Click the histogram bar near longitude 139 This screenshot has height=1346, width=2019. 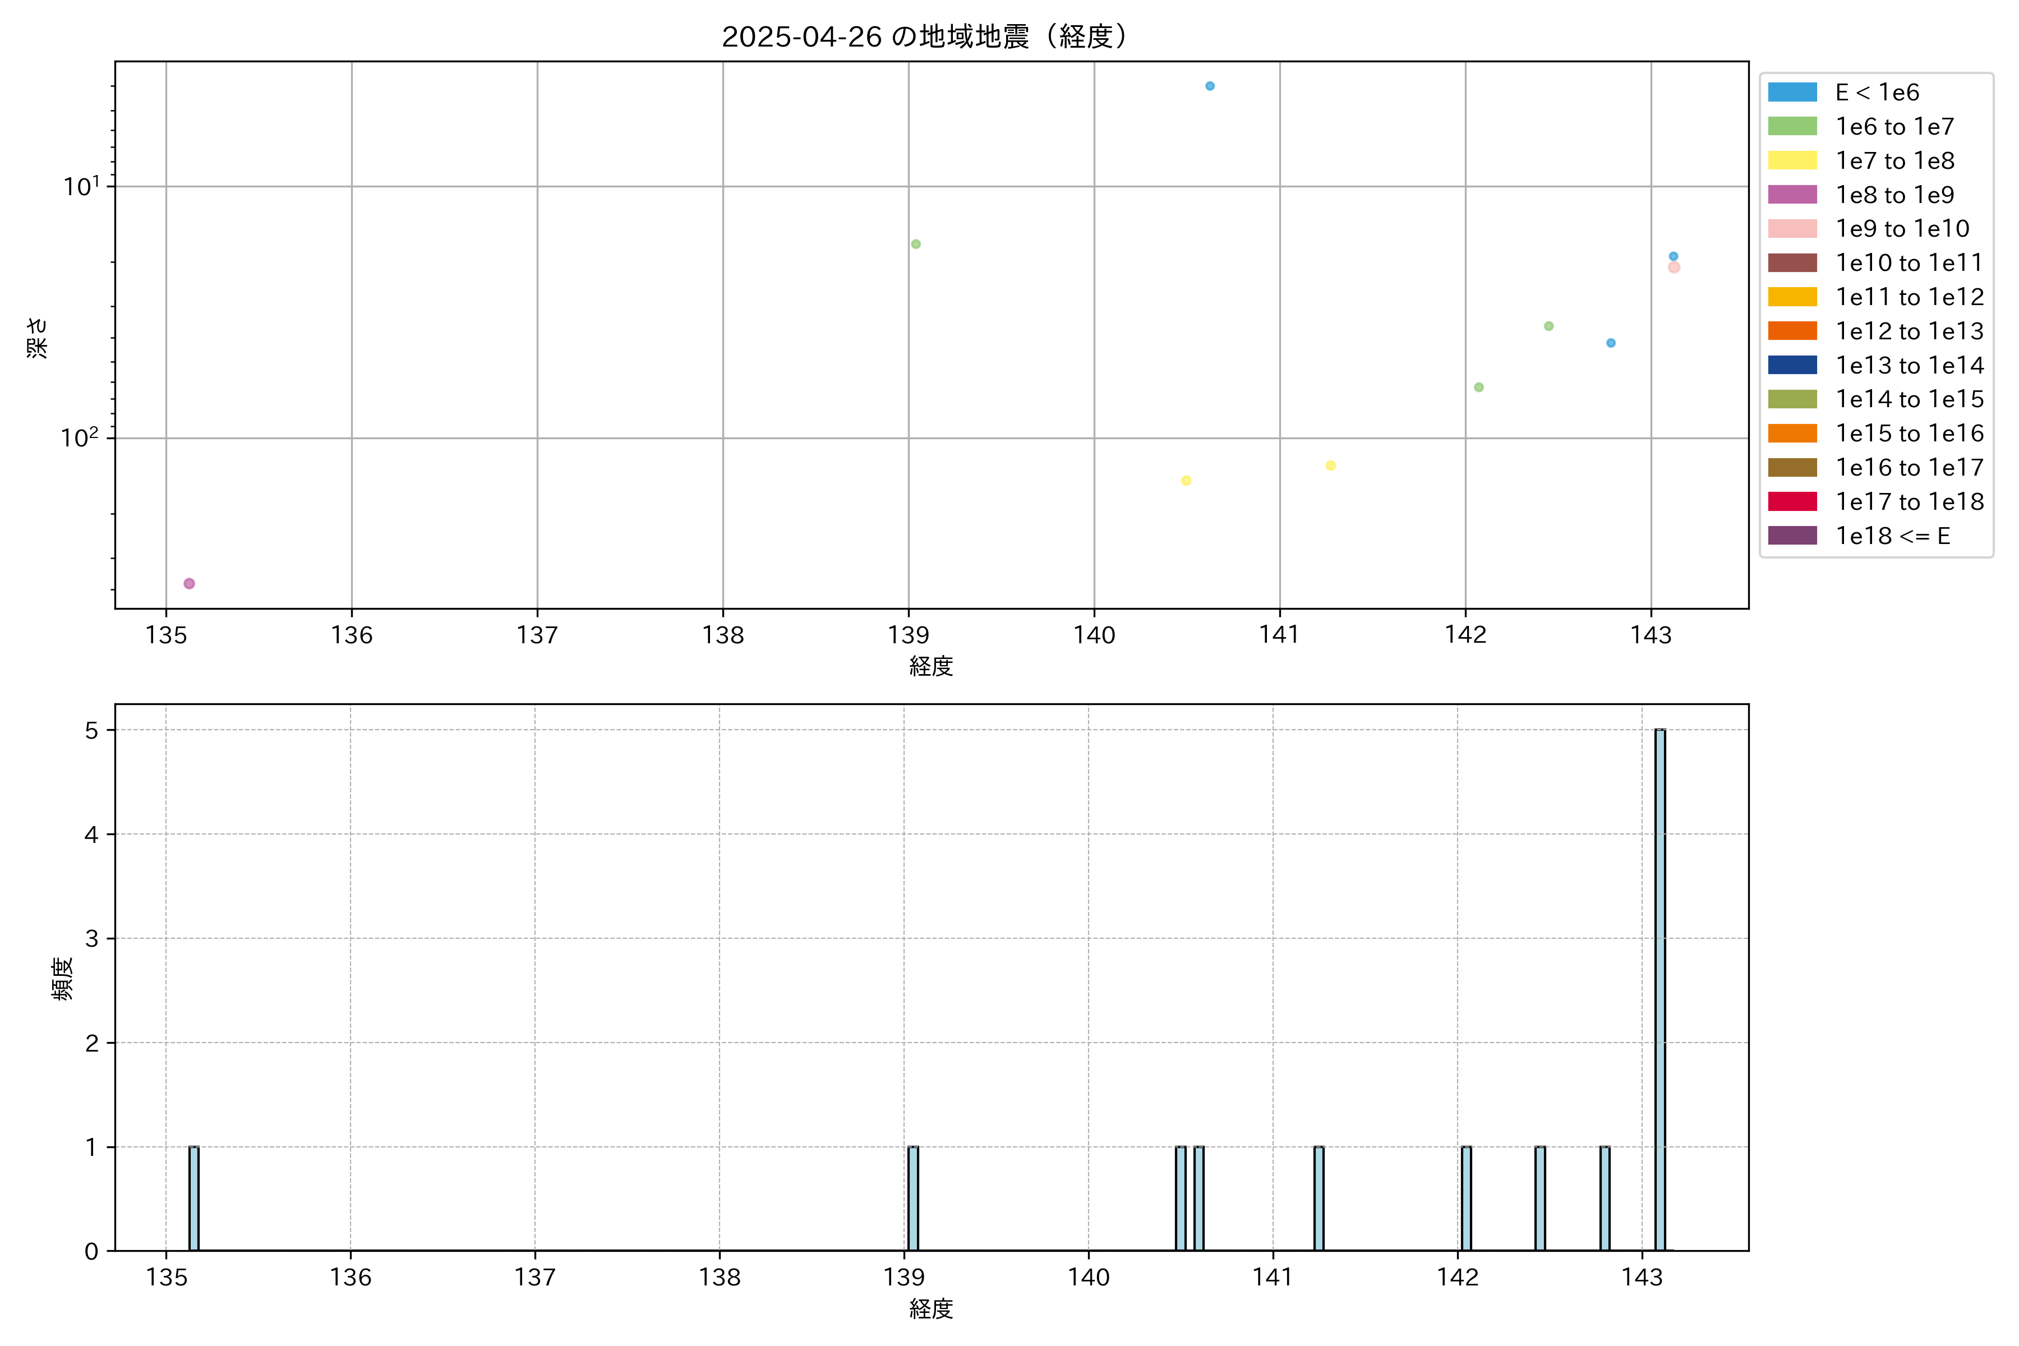tap(912, 1199)
